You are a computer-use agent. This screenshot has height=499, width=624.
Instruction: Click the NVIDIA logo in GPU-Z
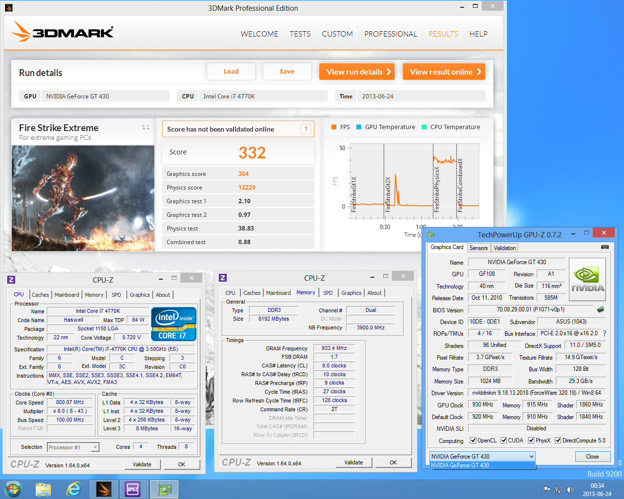pyautogui.click(x=587, y=280)
